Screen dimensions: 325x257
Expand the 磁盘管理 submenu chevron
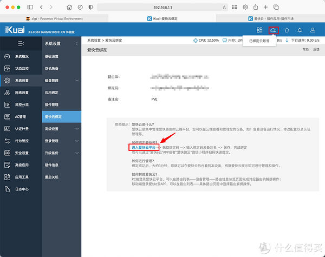77,81
